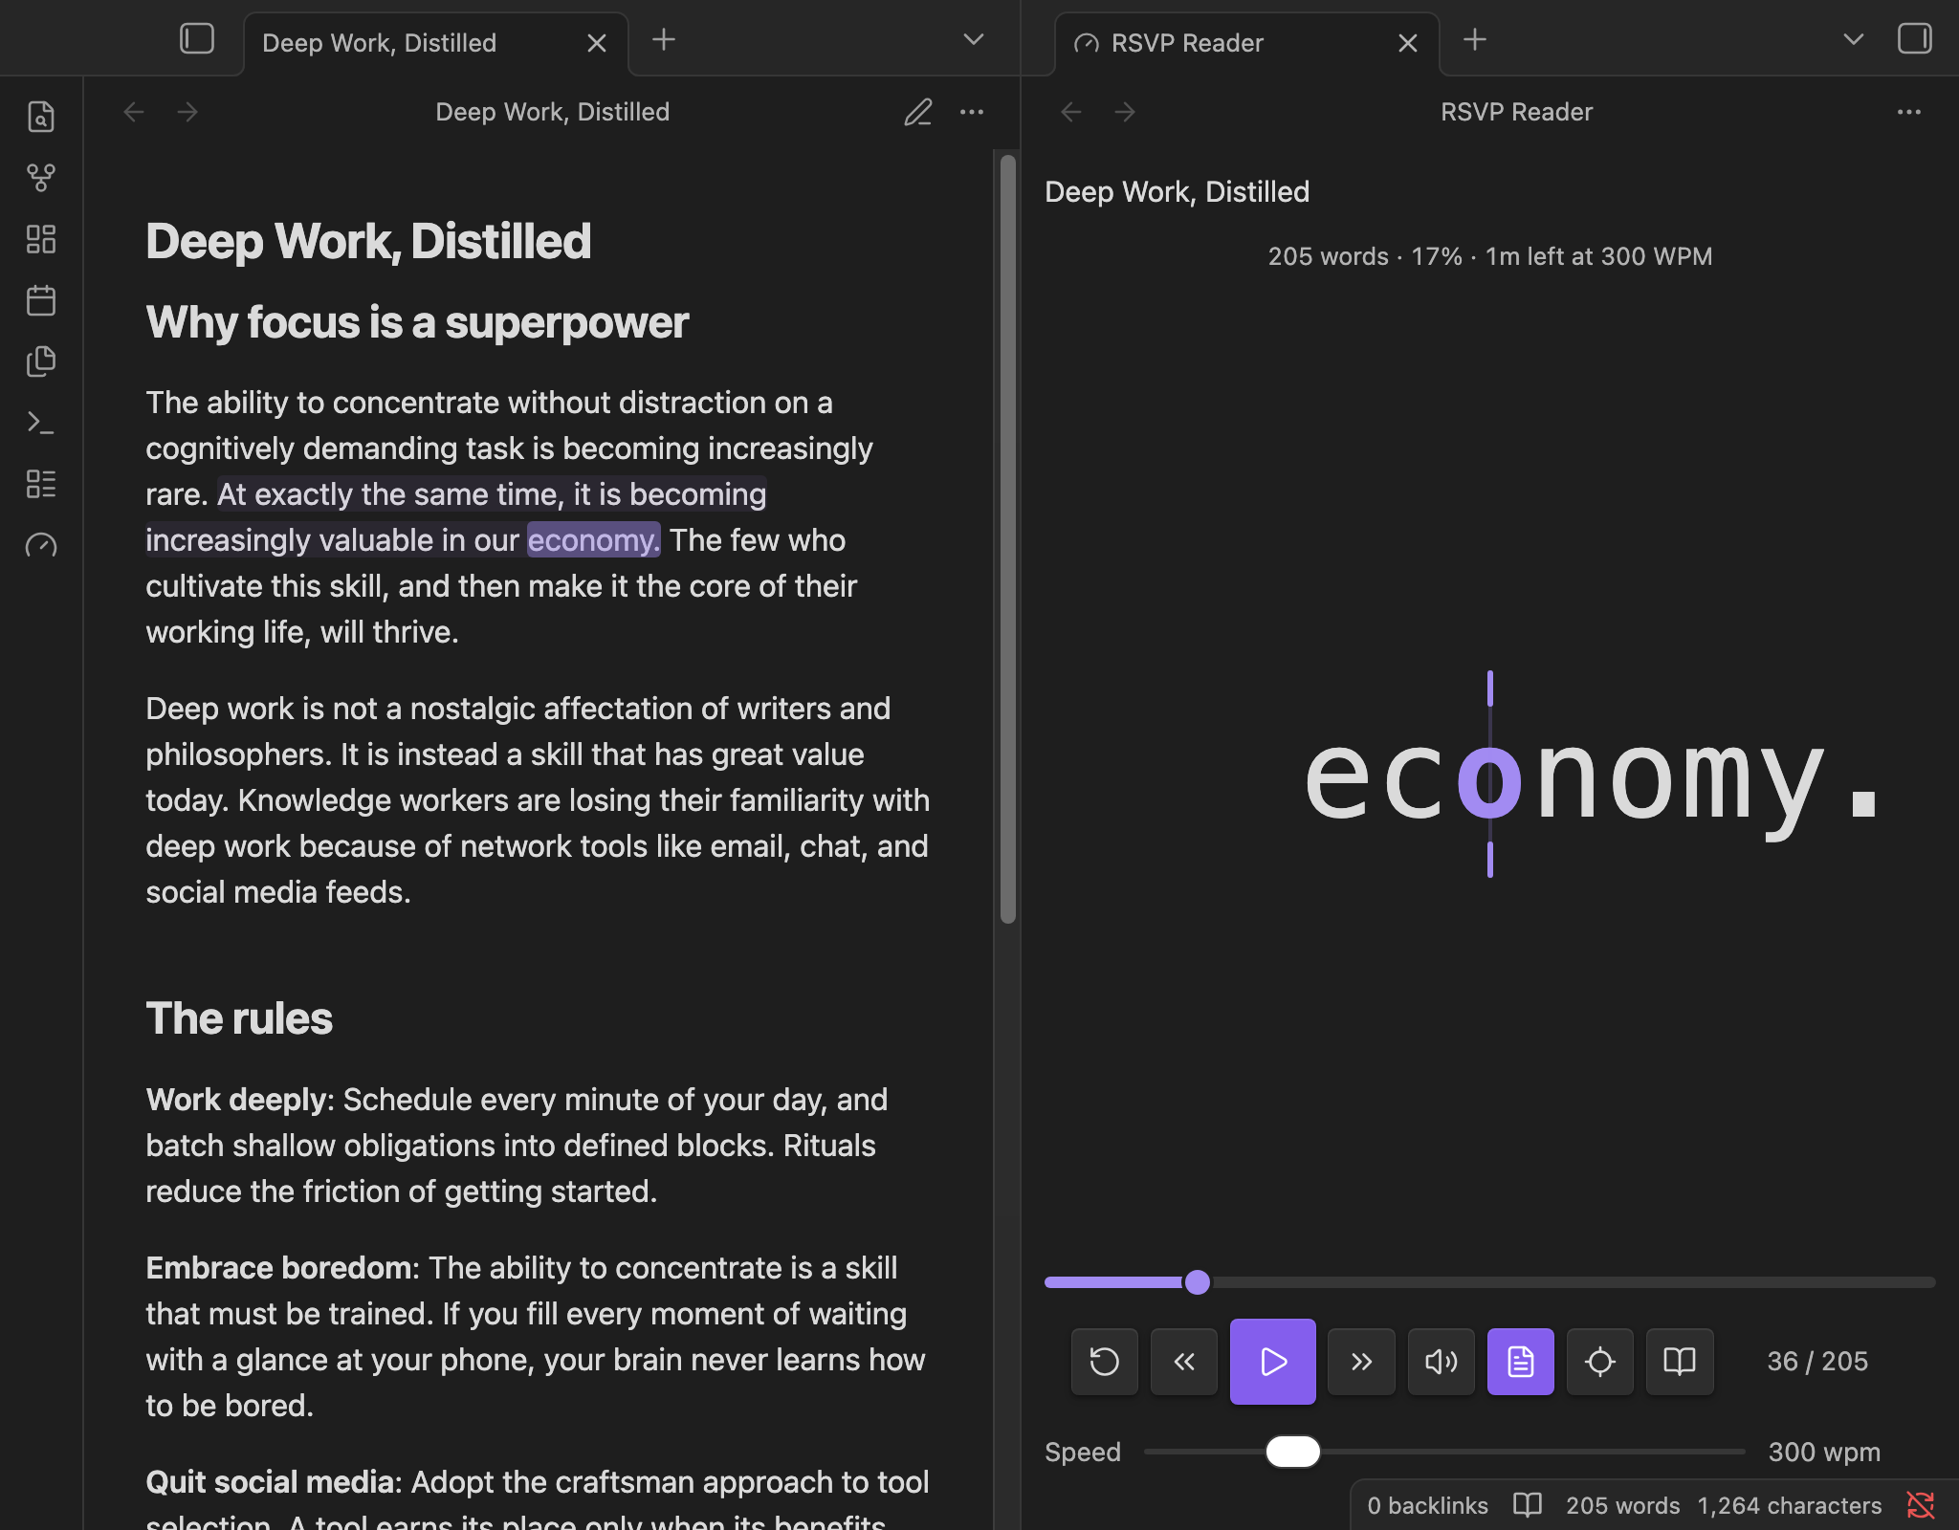Toggle the right sidebar panel
The image size is (1959, 1530).
(x=1914, y=39)
